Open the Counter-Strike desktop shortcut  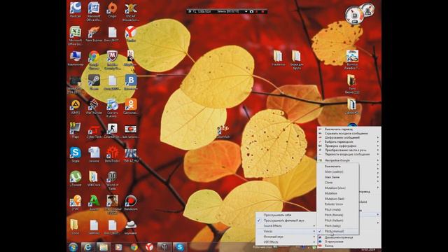click(x=112, y=130)
